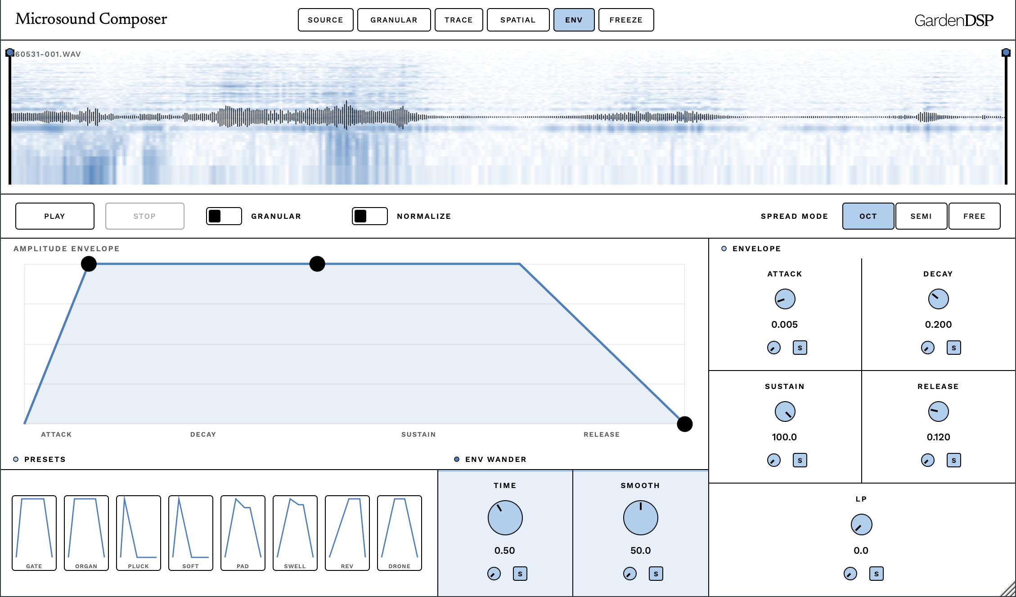Apply the PAD envelope preset

pos(243,533)
